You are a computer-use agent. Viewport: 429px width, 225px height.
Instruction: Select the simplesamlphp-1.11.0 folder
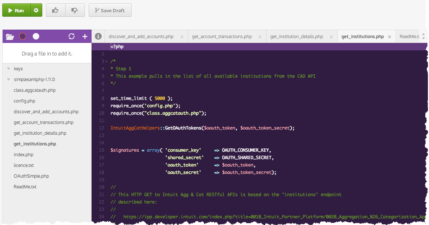coord(34,80)
